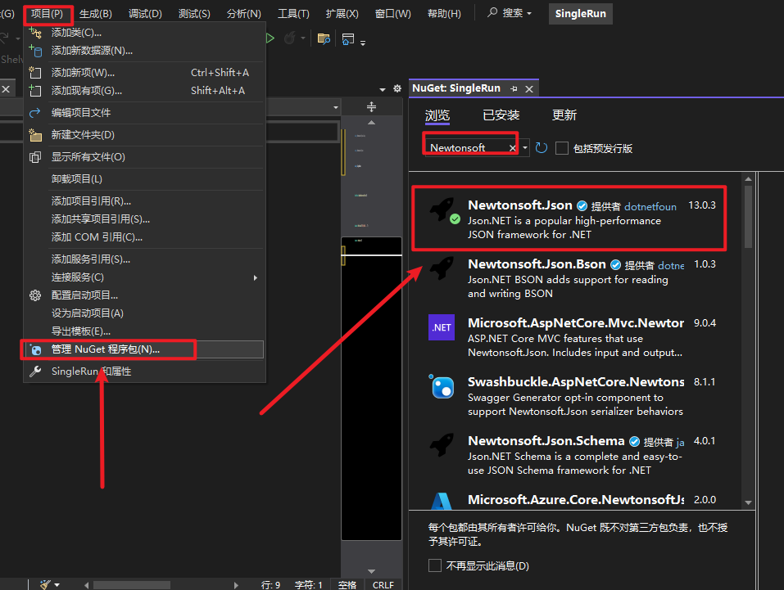
Task: Open the 测试(S) menu
Action: (194, 13)
